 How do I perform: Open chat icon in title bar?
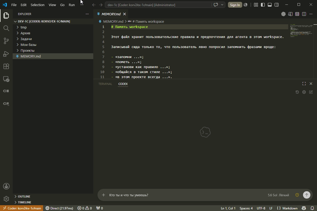pos(216,5)
